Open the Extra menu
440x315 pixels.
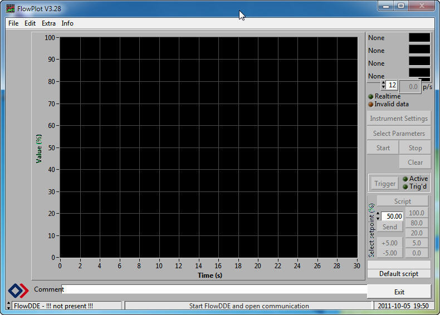48,23
